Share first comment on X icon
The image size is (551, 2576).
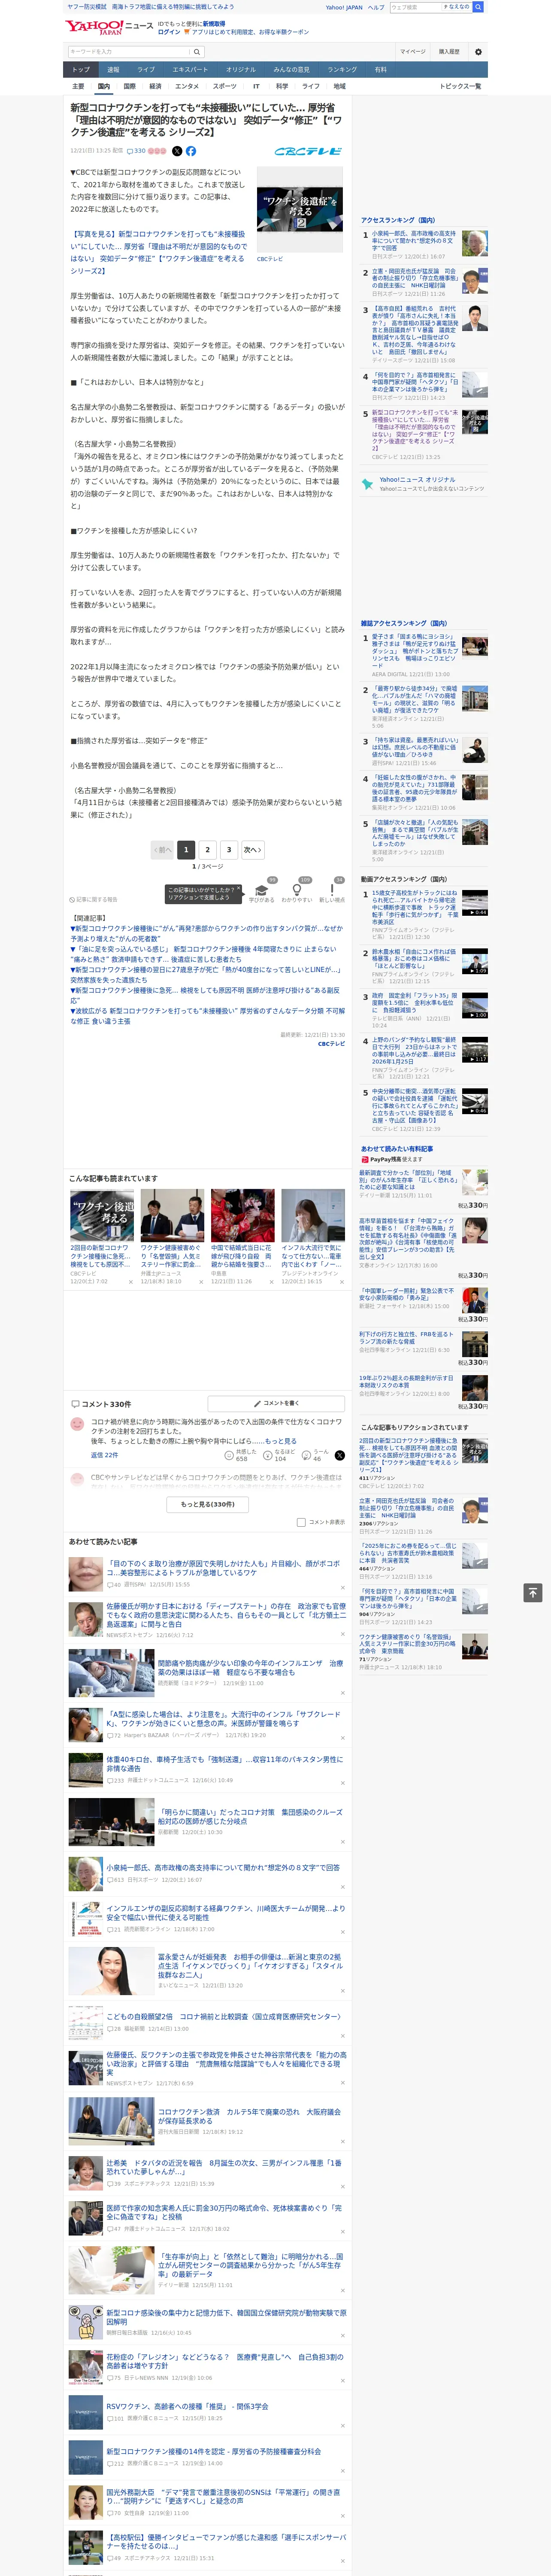[340, 1455]
